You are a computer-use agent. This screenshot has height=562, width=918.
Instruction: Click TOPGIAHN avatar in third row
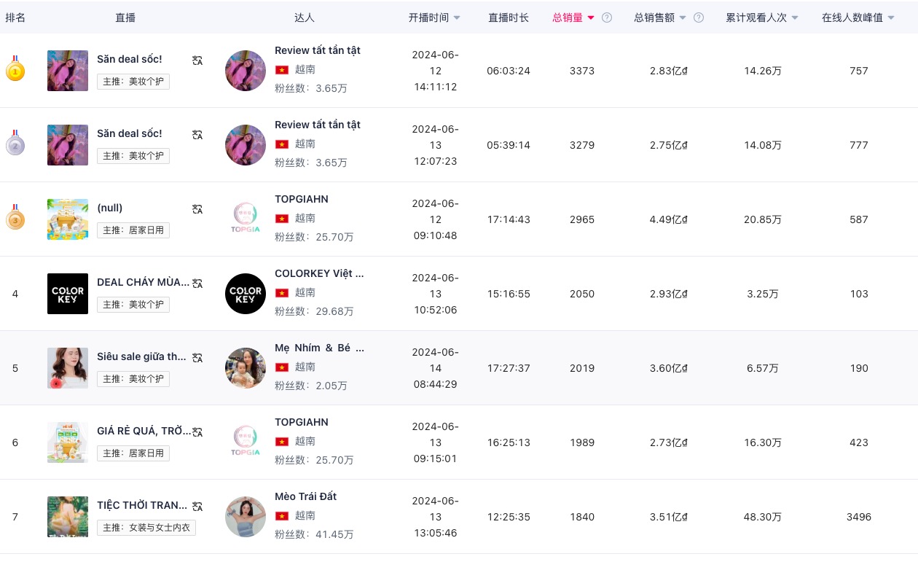point(246,219)
